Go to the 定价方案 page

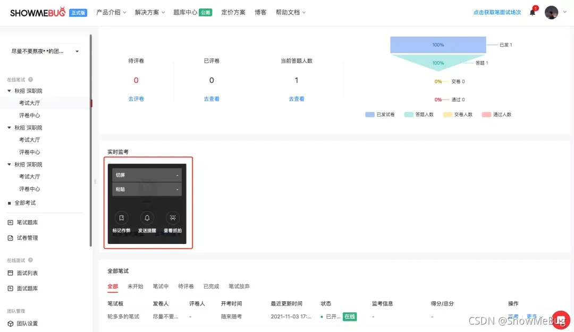[x=233, y=12]
